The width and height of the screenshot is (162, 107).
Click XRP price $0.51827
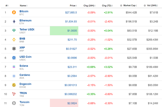71,49
